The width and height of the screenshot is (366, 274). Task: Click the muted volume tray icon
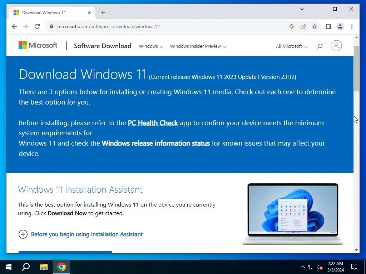(320, 267)
